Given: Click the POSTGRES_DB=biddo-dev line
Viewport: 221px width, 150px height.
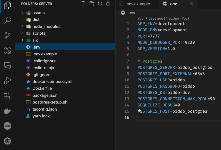Looking at the screenshot, I should pos(163,93).
